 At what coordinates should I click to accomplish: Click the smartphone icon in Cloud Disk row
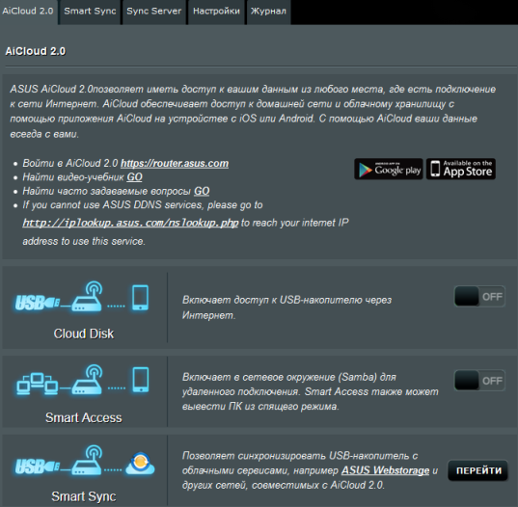(141, 298)
